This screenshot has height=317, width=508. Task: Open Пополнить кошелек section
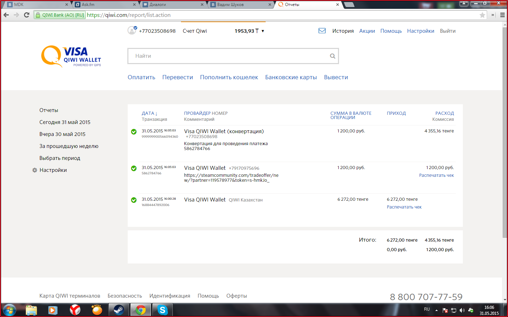pyautogui.click(x=229, y=77)
